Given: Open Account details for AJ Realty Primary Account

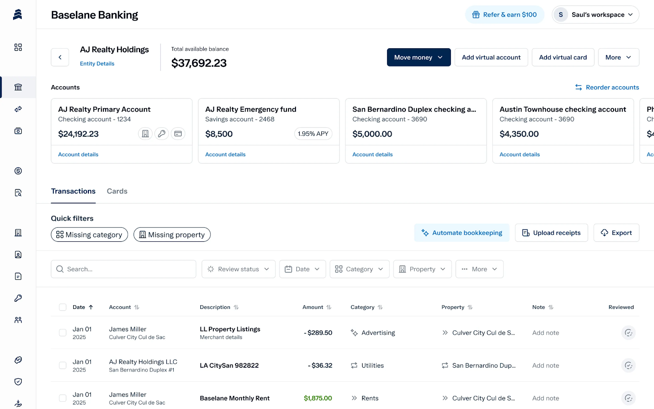Looking at the screenshot, I should coord(78,155).
